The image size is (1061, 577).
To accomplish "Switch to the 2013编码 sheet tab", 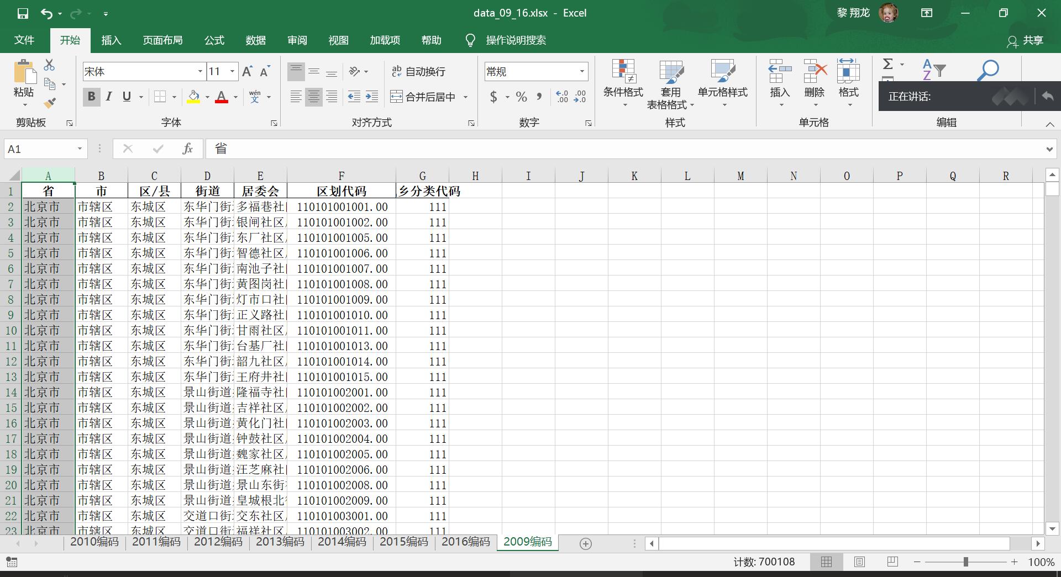I will 280,542.
